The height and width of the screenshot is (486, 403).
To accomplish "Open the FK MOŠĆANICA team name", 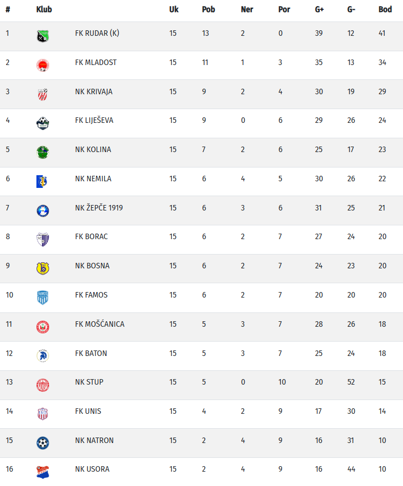I will [99, 324].
